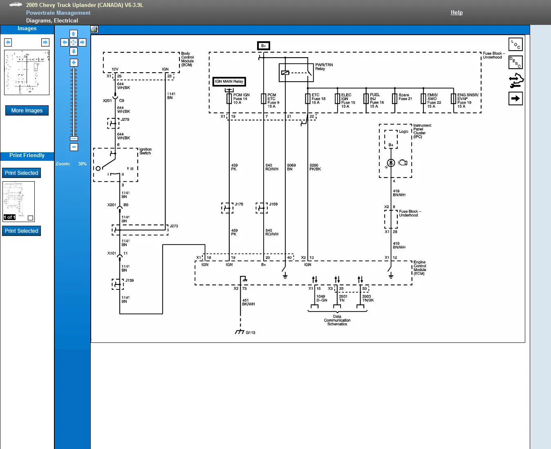Click the print icon above diagram
The width and height of the screenshot is (551, 449).
[x=94, y=29]
